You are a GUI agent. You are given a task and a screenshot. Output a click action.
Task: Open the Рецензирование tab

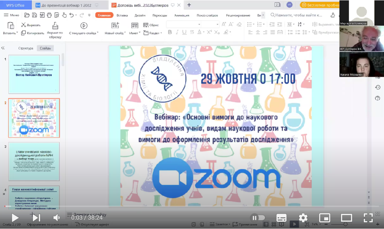coord(238,15)
